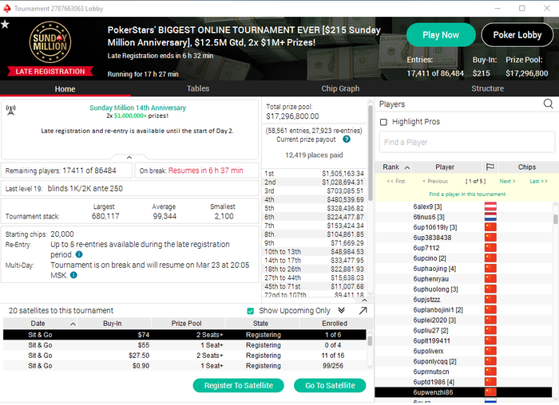
Task: Click the flag next to 6up10619ly
Action: (x=490, y=227)
